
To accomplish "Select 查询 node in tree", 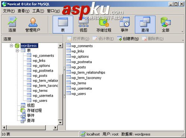I will pyautogui.click(x=31, y=120).
